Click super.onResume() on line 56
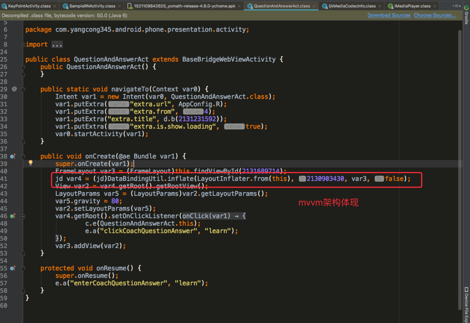 click(x=87, y=276)
